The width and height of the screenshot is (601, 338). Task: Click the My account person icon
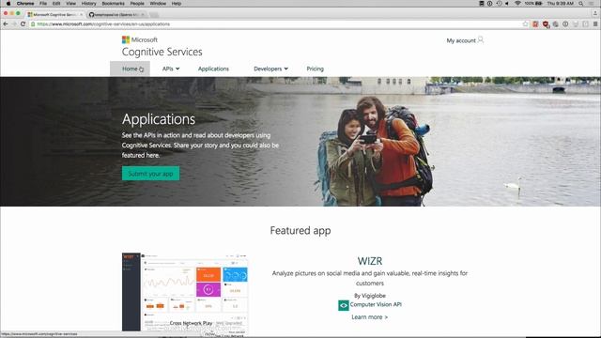481,39
